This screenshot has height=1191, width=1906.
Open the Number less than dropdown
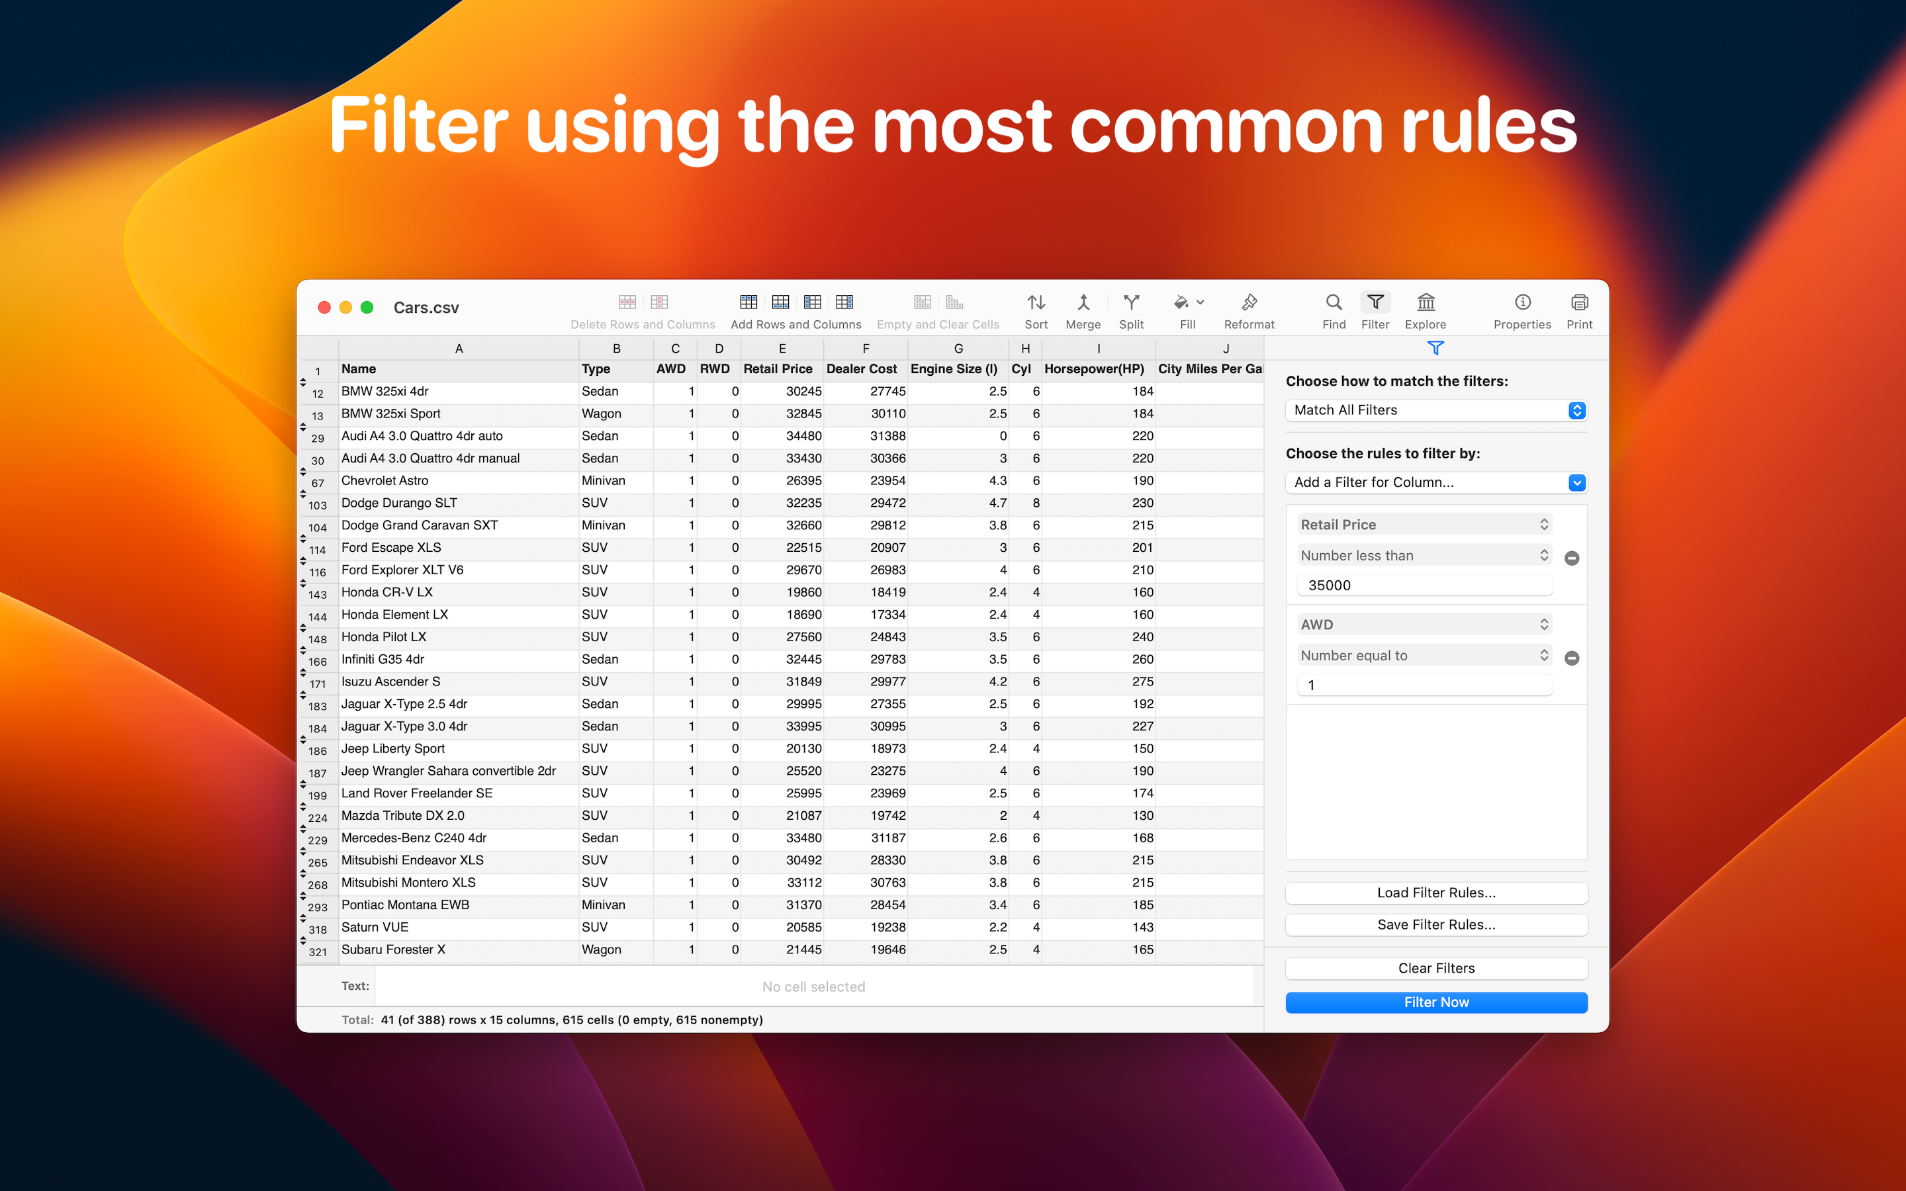[x=1424, y=555]
